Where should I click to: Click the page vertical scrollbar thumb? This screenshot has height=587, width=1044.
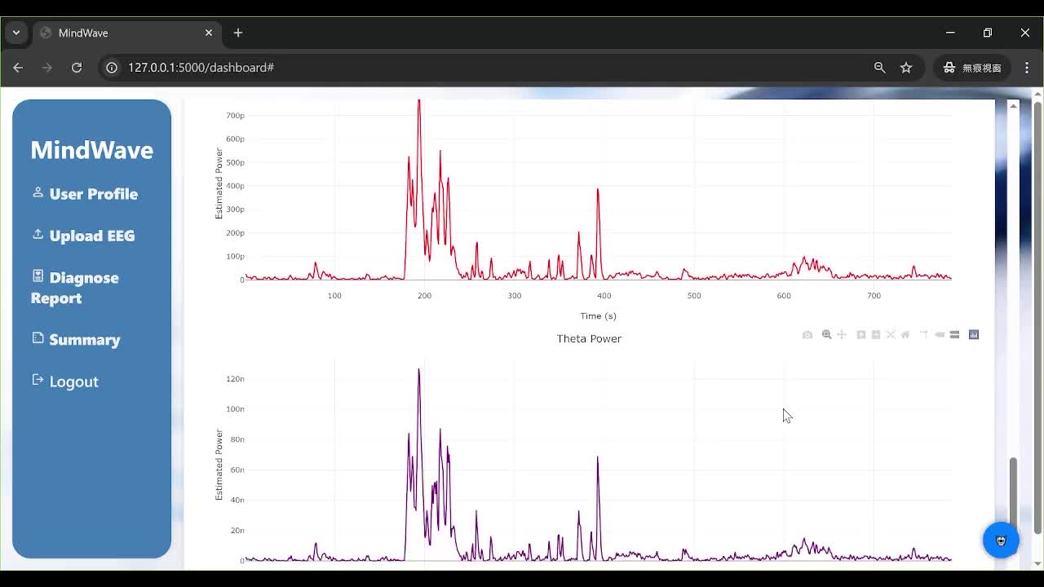[x=1013, y=489]
